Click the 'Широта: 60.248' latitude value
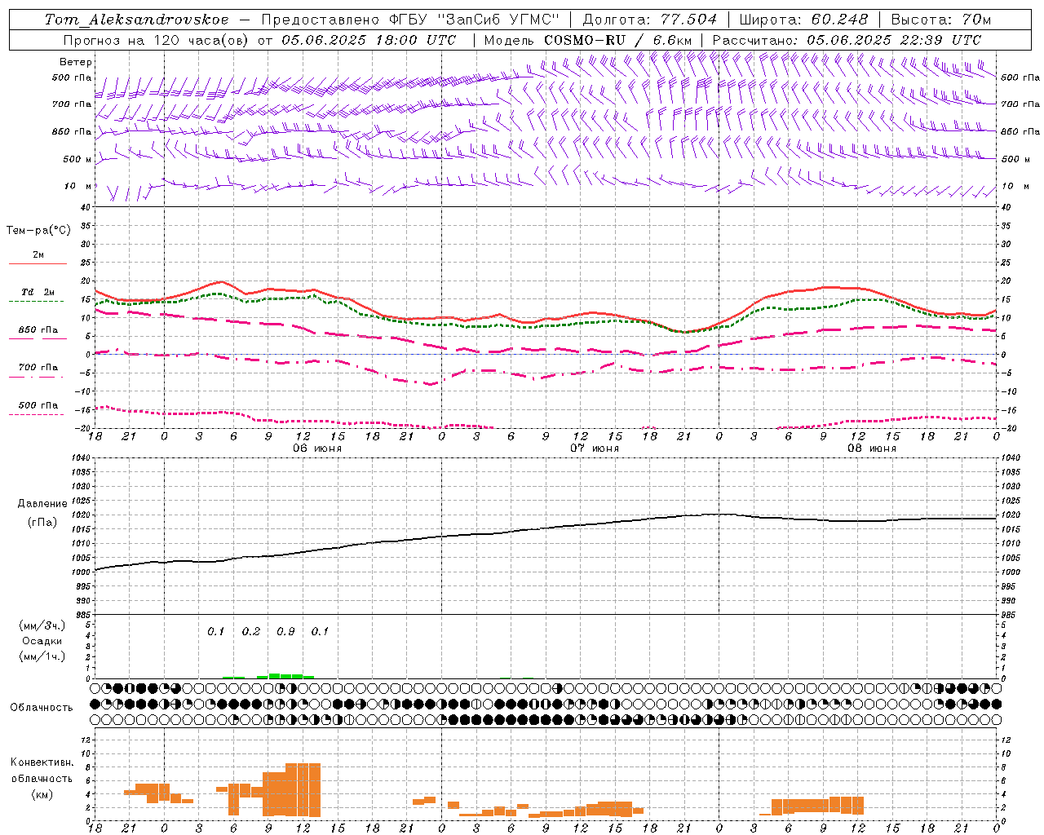 pos(804,20)
